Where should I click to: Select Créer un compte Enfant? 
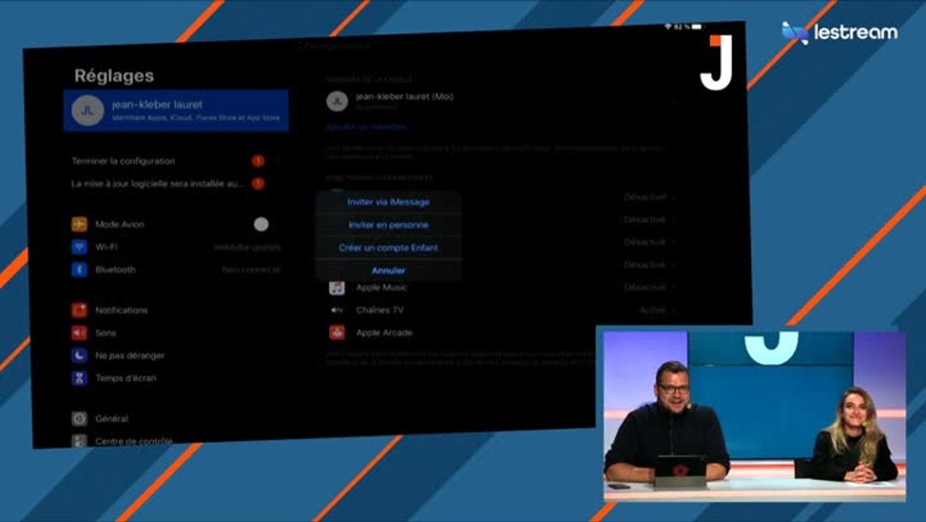tap(388, 248)
